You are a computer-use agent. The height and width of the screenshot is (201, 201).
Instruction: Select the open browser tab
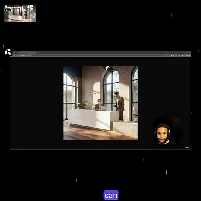[27, 53]
